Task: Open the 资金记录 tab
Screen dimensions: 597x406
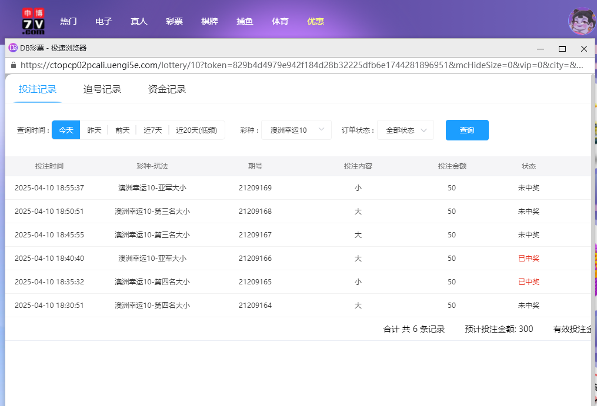Action: click(x=167, y=89)
